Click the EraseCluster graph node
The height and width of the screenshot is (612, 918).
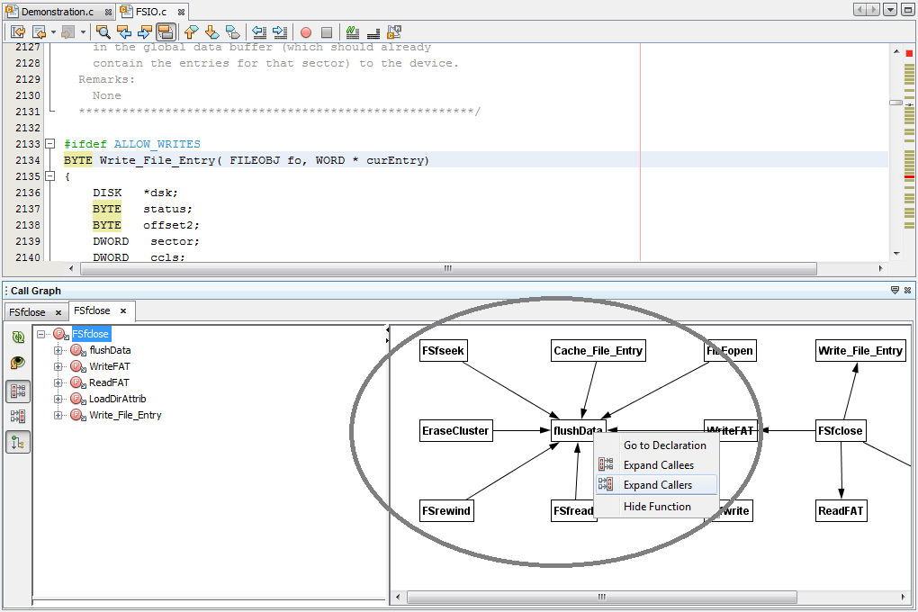455,431
